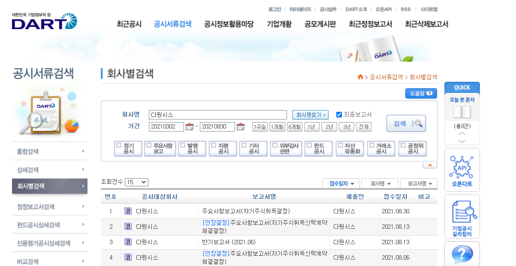Viewport: 516px width, 266px height.
Task: Open the start date calendar picker
Action: coord(190,127)
